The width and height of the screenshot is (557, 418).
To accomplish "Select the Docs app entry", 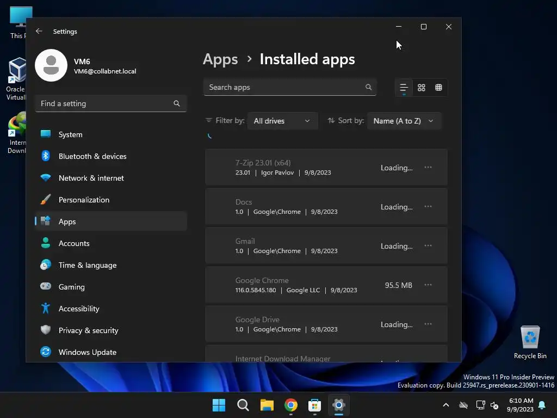I will (x=326, y=206).
